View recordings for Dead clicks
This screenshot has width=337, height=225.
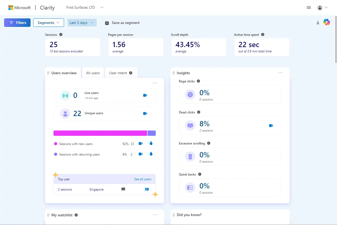[271, 126]
